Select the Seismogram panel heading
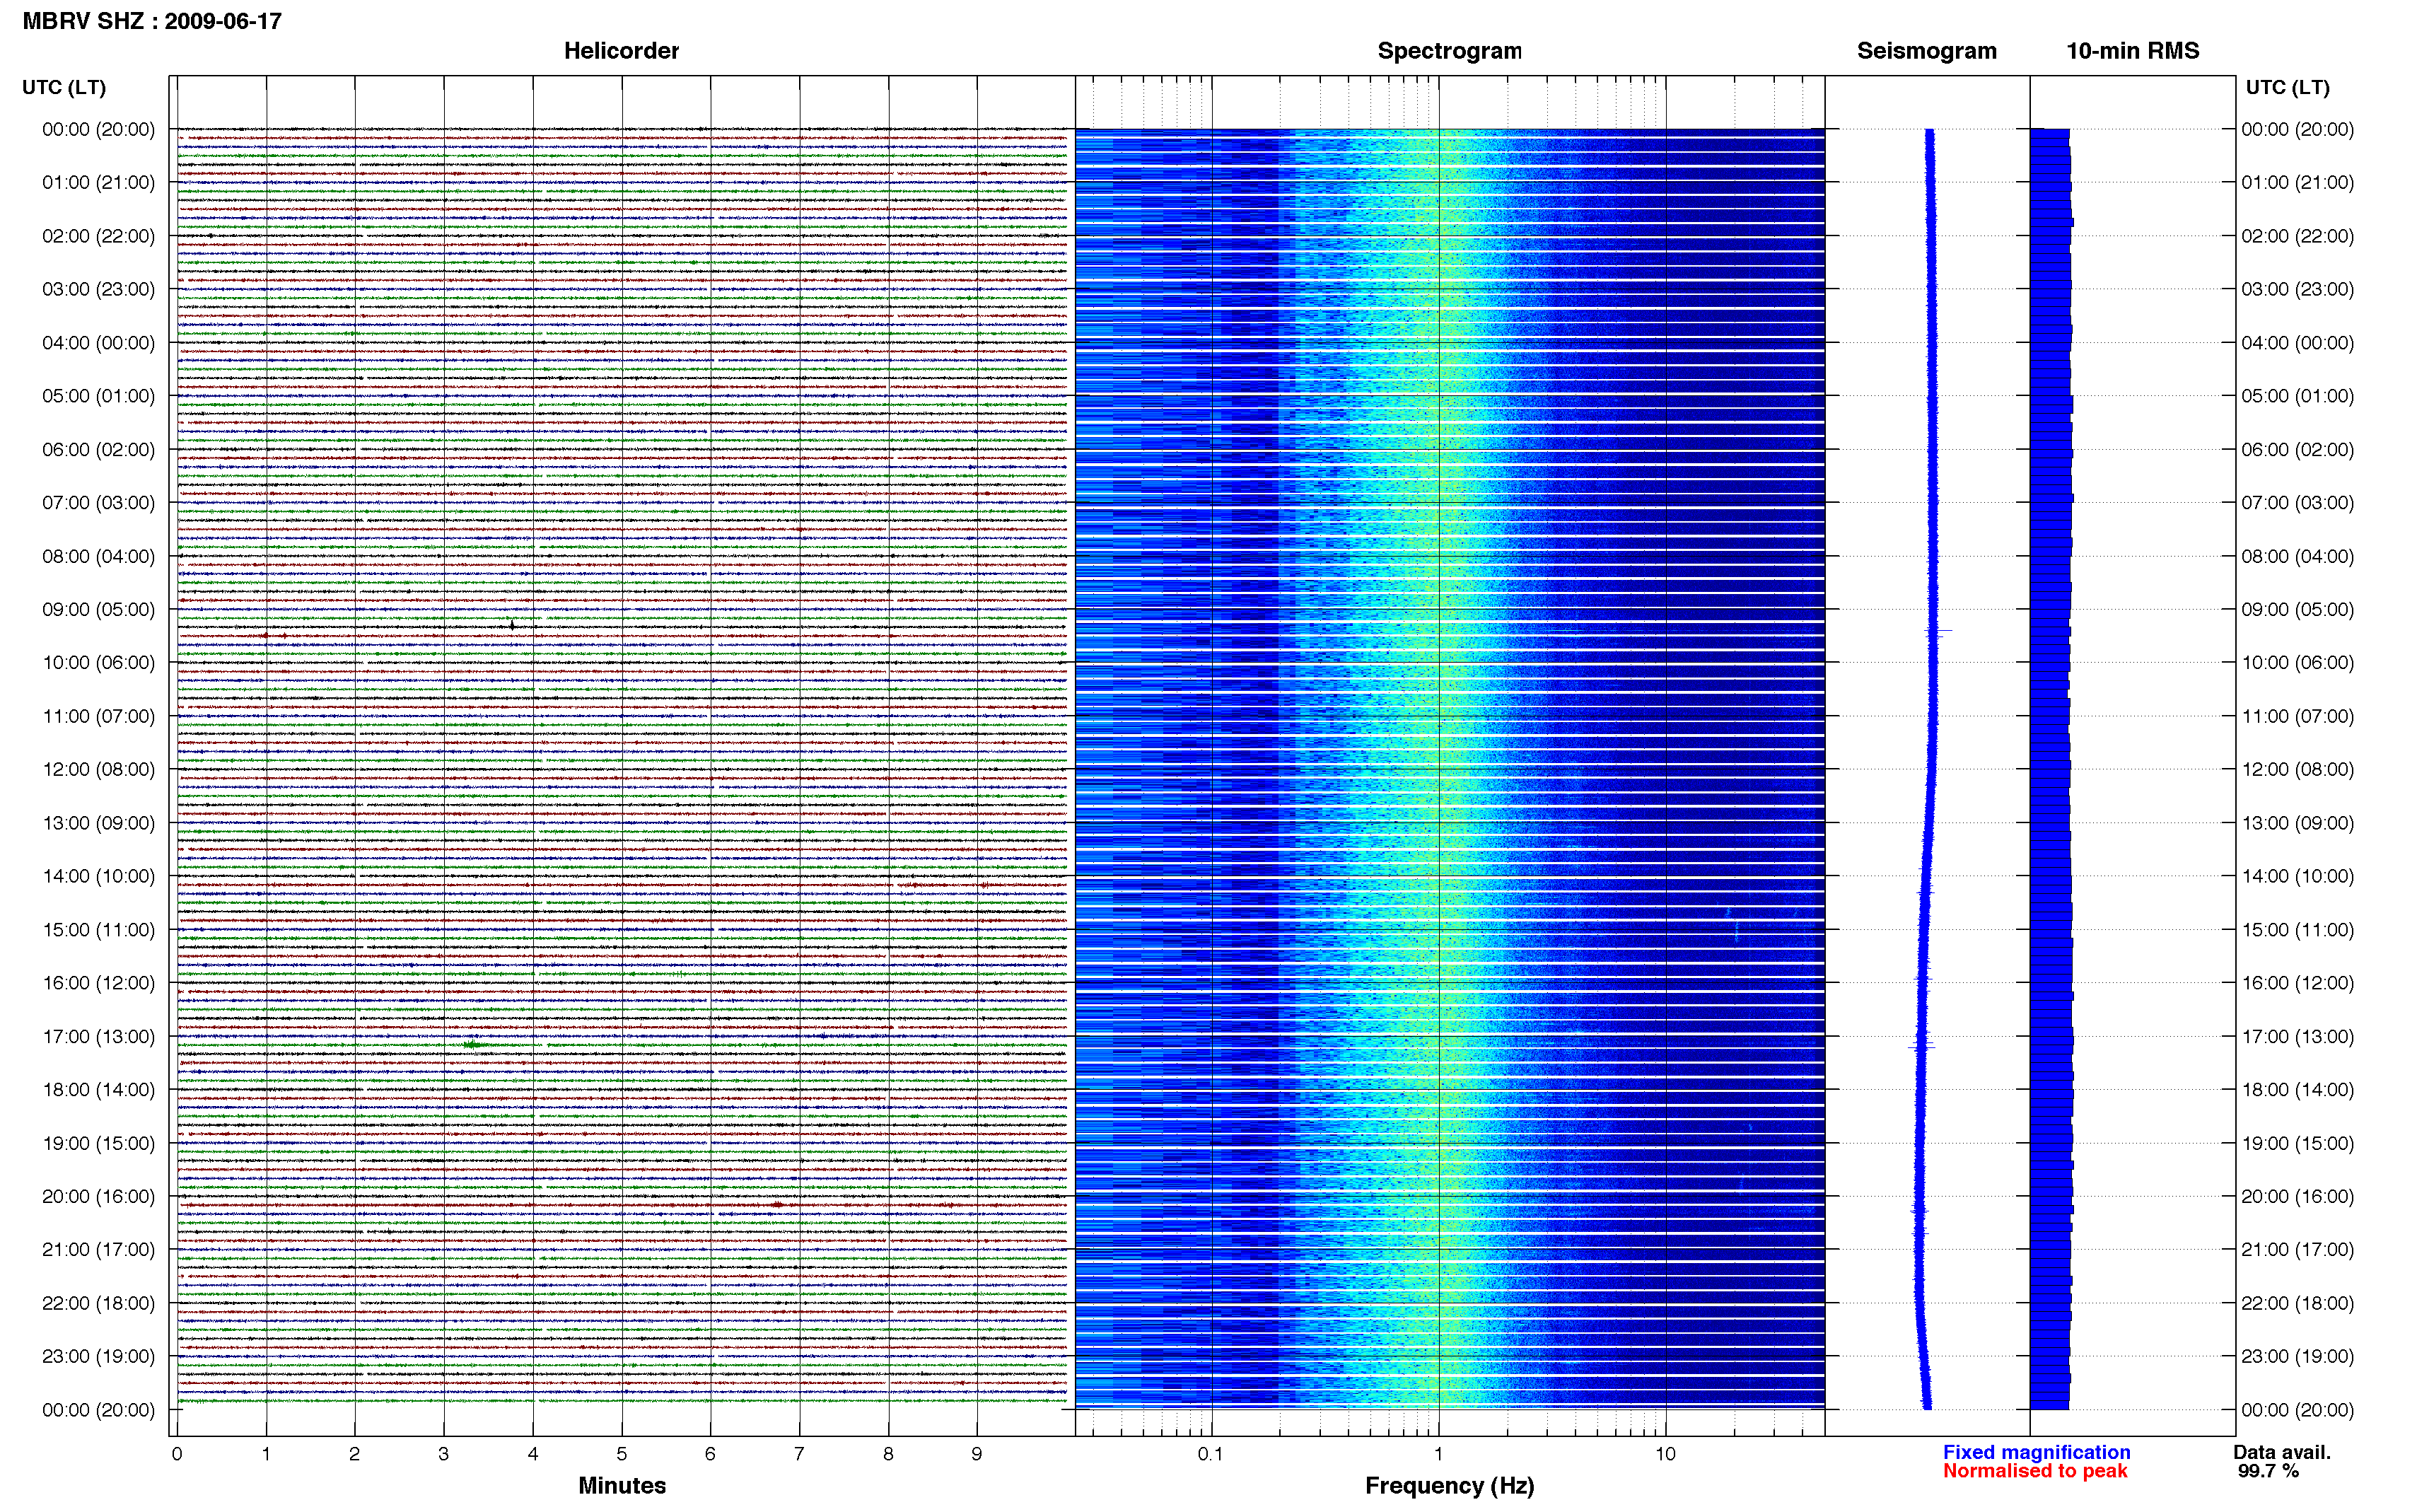2417x1512 pixels. 1926,51
